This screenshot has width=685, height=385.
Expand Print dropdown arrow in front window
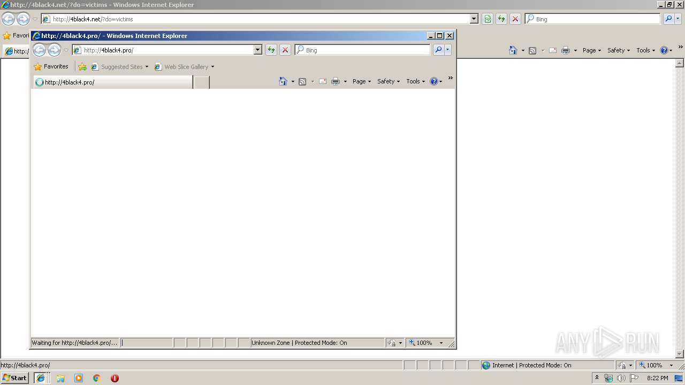[x=345, y=81]
